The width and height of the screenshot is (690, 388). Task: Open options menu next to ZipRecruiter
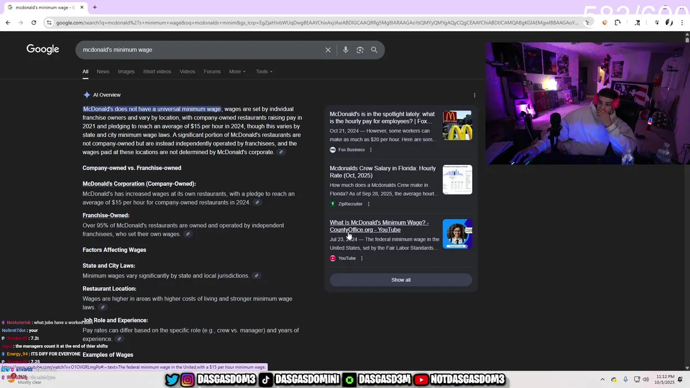point(368,204)
